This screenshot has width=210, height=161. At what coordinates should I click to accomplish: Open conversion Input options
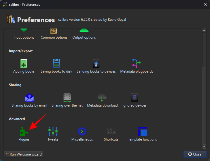24,34
